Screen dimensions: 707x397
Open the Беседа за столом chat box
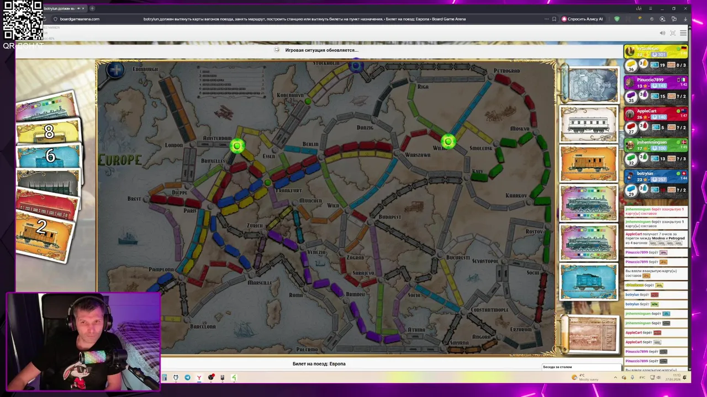click(x=581, y=367)
